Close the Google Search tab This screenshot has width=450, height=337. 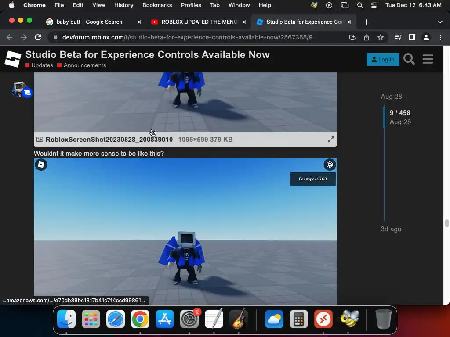point(139,22)
